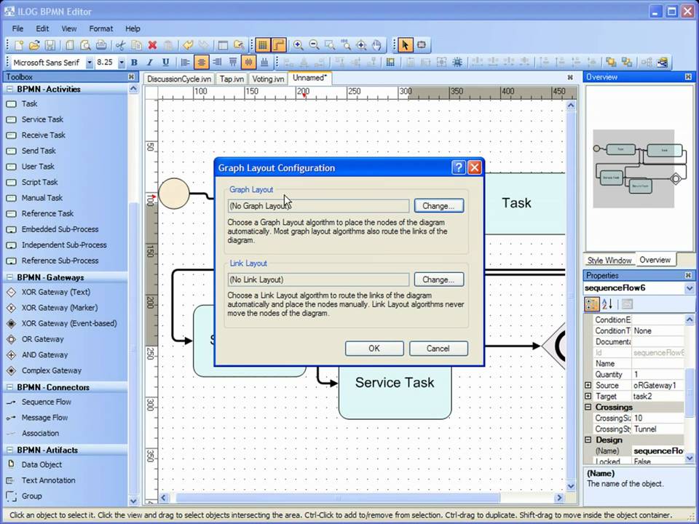Click the Zoom Out magnifier icon
This screenshot has height=524, width=699.
pyautogui.click(x=314, y=45)
